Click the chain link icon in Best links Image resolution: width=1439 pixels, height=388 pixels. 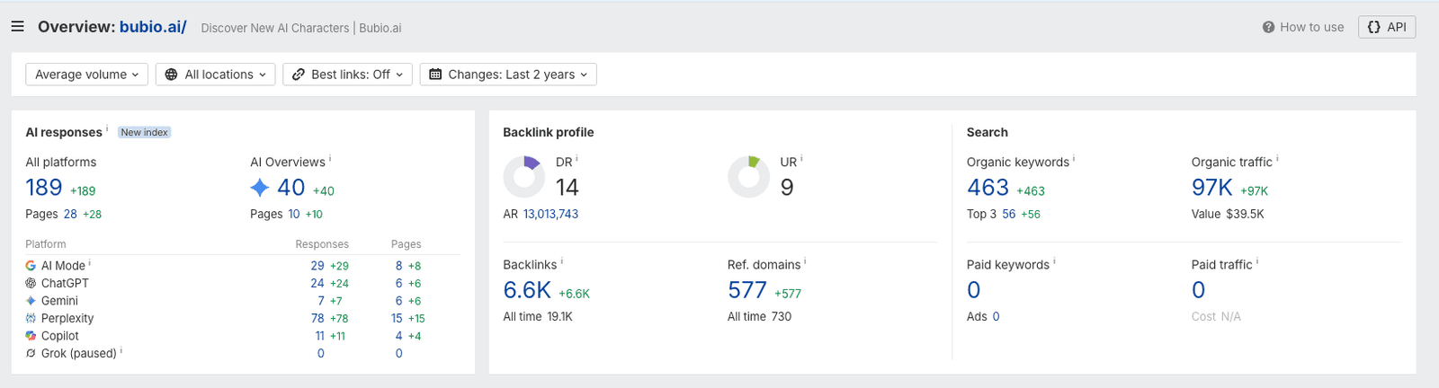click(299, 75)
